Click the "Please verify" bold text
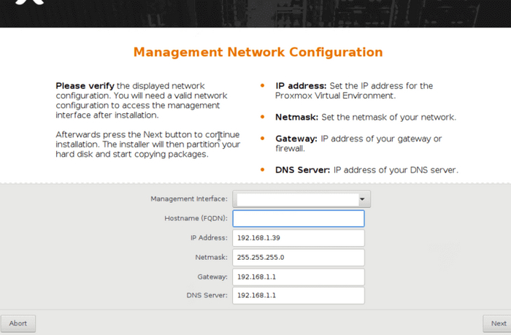 [85, 86]
